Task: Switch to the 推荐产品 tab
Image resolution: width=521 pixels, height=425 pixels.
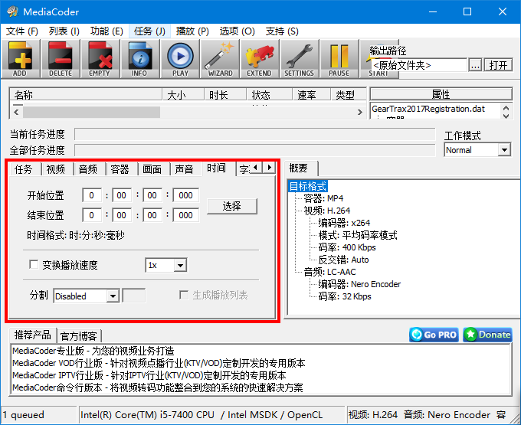Action: (x=32, y=335)
